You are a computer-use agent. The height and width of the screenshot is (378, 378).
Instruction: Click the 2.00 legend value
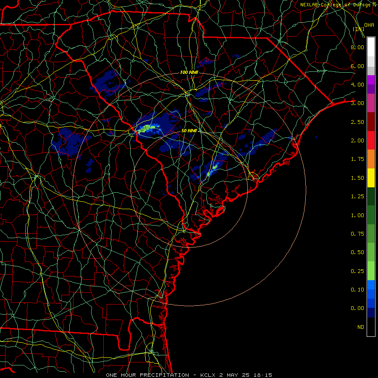click(357, 141)
